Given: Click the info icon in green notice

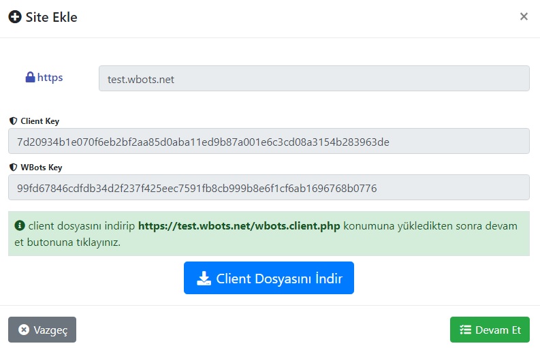Looking at the screenshot, I should click(x=20, y=225).
